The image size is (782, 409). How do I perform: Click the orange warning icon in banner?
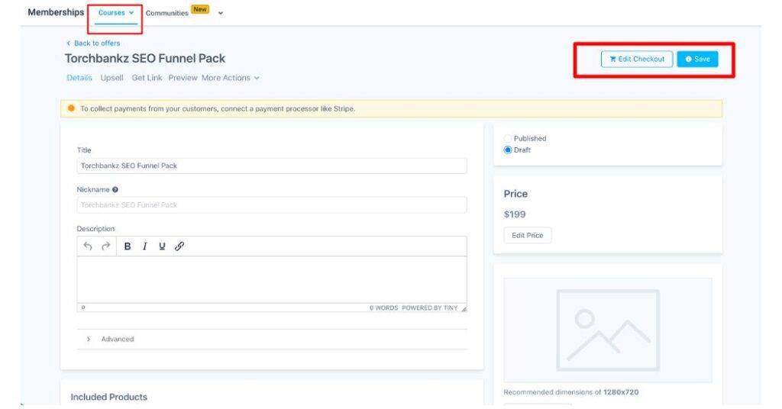coord(71,108)
